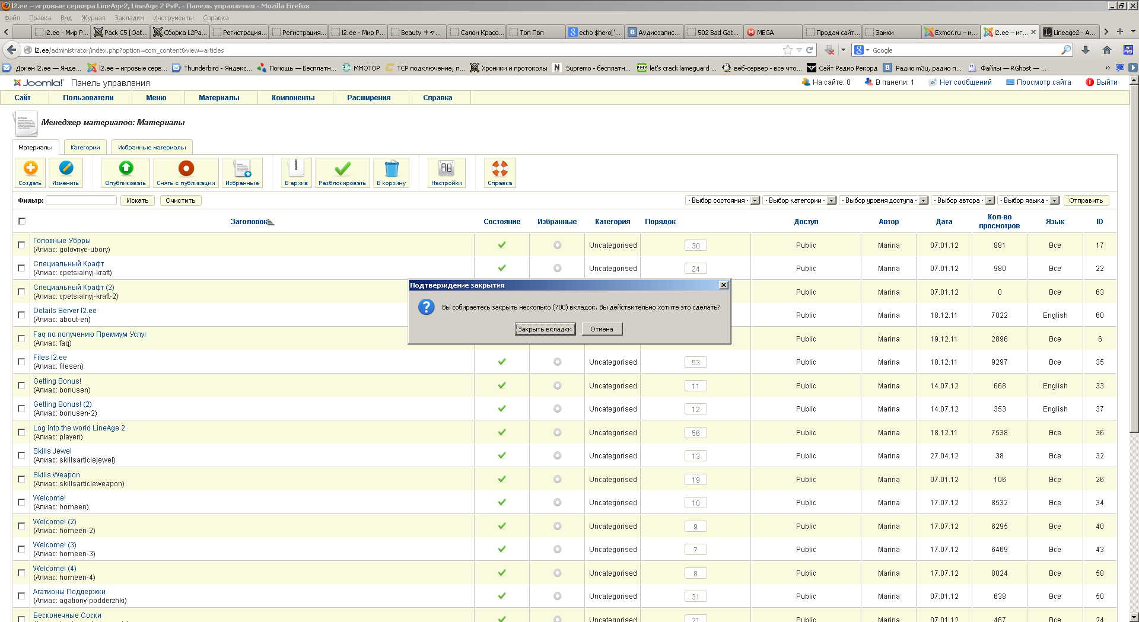1139x622 pixels.
Task: Click the Просмотр сайта link
Action: (1043, 82)
